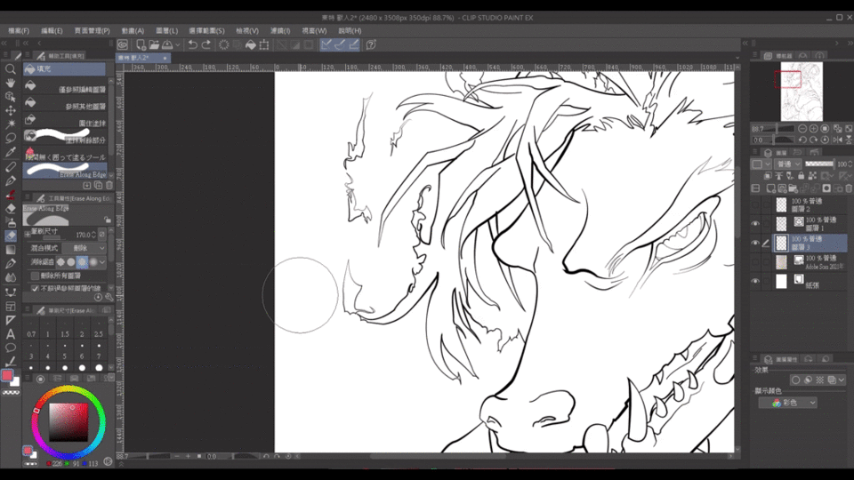Click the Redo arrow in the command bar
The width and height of the screenshot is (854, 480).
[x=206, y=44]
